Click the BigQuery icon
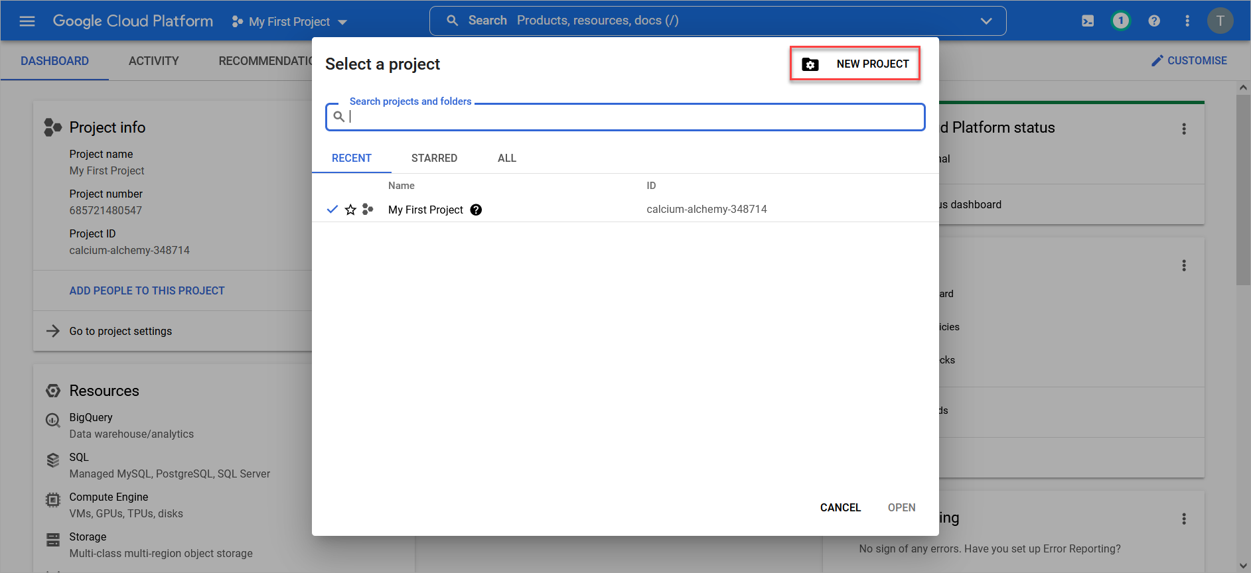The image size is (1251, 573). click(x=53, y=420)
